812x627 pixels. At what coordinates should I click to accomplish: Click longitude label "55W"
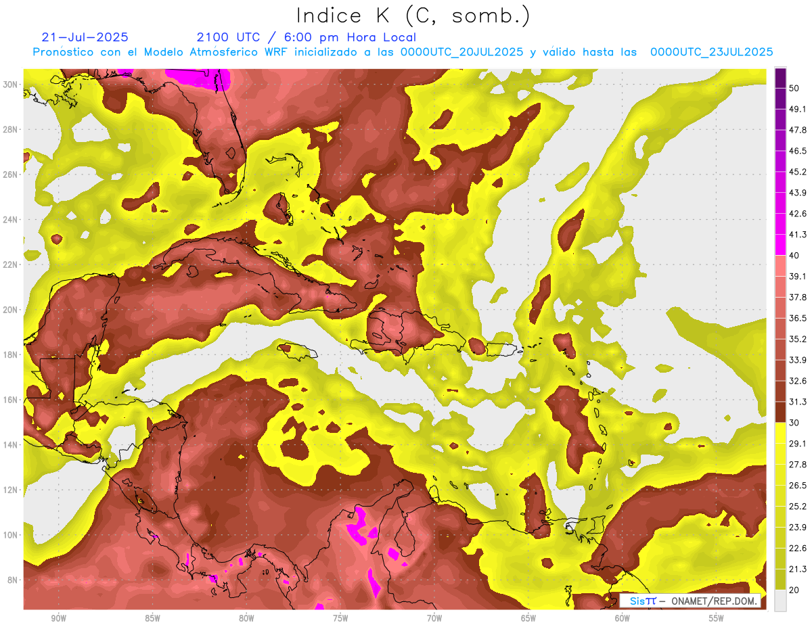(x=717, y=618)
